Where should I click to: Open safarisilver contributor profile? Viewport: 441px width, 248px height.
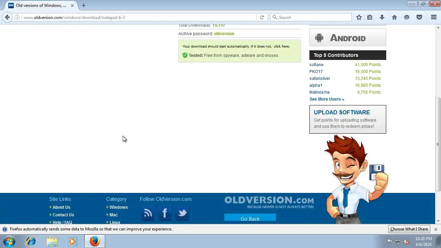click(x=320, y=79)
